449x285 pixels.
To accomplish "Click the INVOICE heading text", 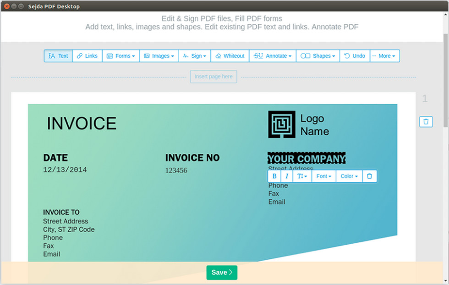I will tap(82, 123).
